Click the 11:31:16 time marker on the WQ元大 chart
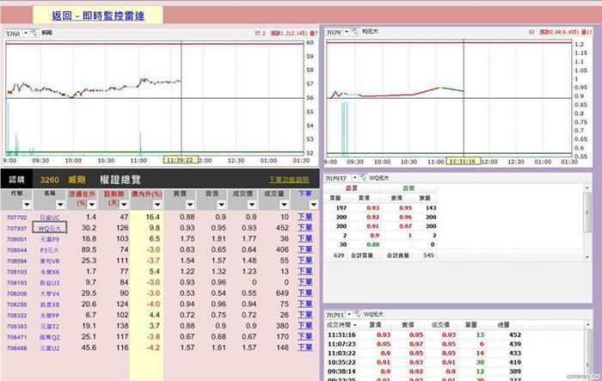The height and width of the screenshot is (381, 602). click(x=463, y=162)
